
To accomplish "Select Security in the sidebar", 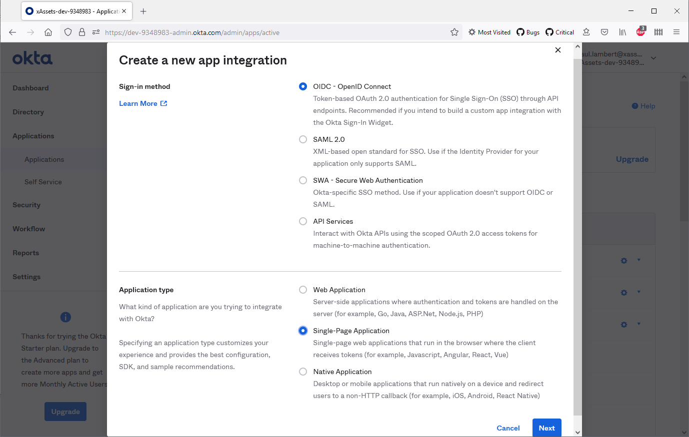I will (26, 205).
